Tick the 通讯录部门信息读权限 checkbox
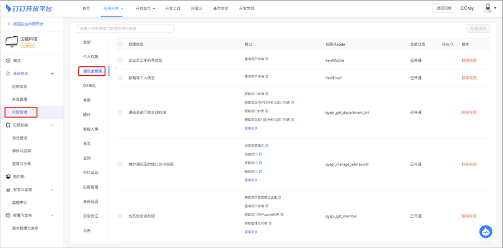 pos(120,112)
